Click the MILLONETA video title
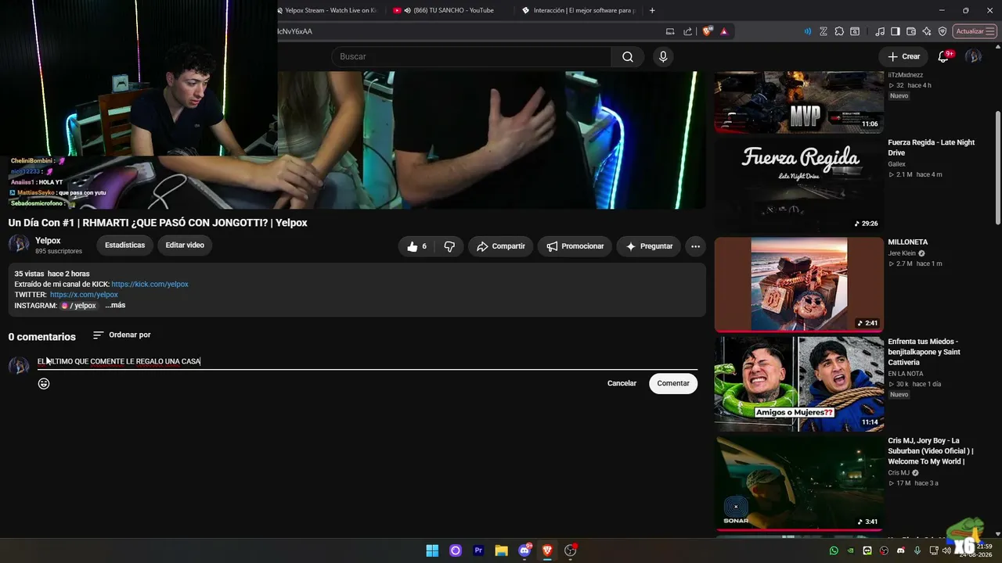The image size is (1002, 563). click(x=908, y=242)
